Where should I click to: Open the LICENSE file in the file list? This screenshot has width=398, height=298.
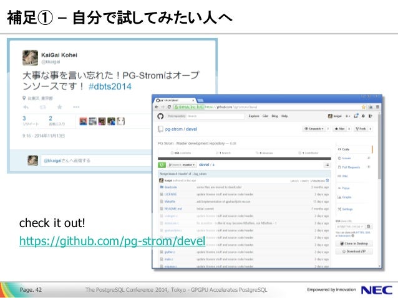tap(170, 195)
